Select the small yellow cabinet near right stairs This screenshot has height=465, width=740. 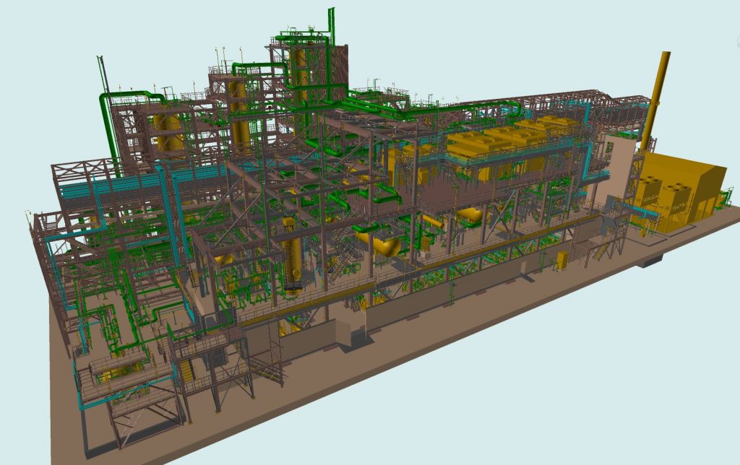[x=562, y=261]
